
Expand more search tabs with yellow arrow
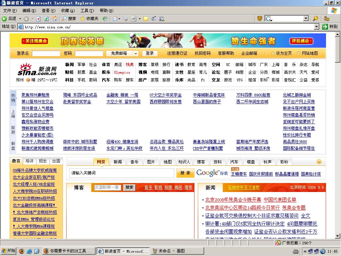pos(319,162)
